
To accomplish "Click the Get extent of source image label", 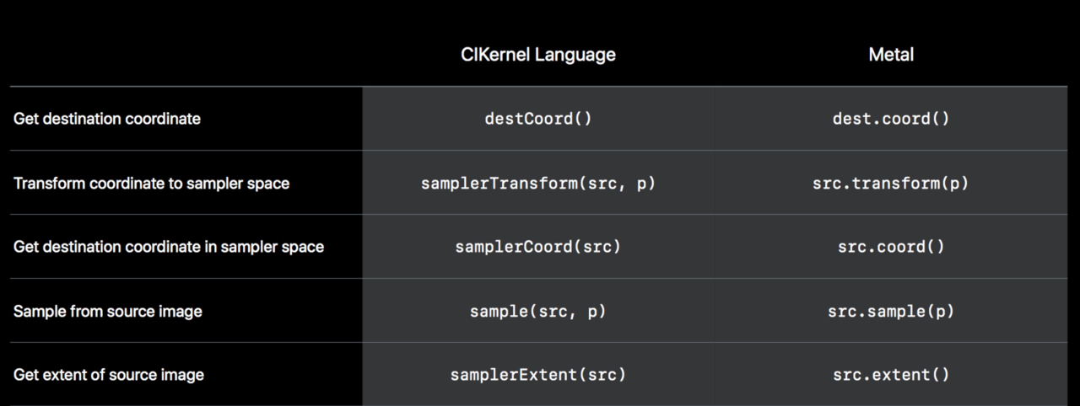I will point(109,375).
